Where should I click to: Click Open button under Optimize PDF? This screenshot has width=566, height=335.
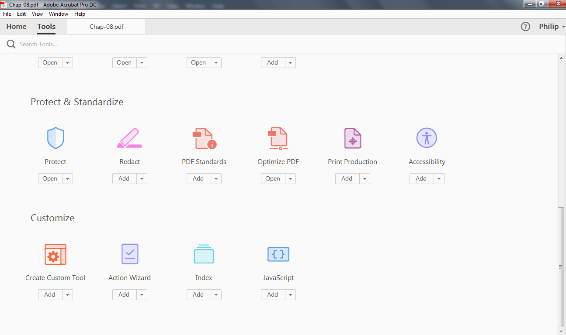click(x=273, y=179)
